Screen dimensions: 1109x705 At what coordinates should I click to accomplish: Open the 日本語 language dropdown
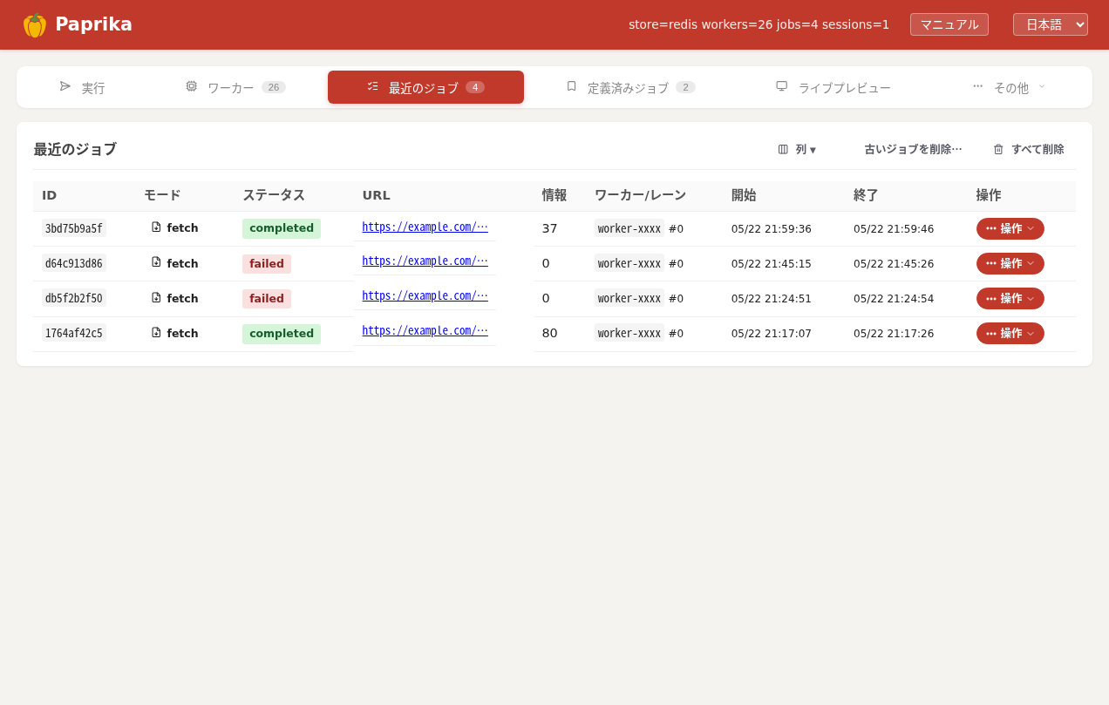(x=1051, y=24)
